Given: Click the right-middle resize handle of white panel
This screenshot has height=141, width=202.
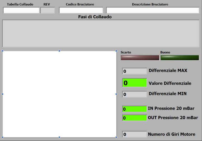Looking at the screenshot, I should coord(116,94).
